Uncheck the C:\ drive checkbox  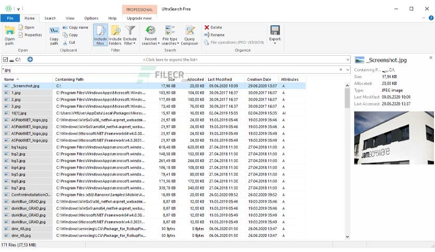5,59
